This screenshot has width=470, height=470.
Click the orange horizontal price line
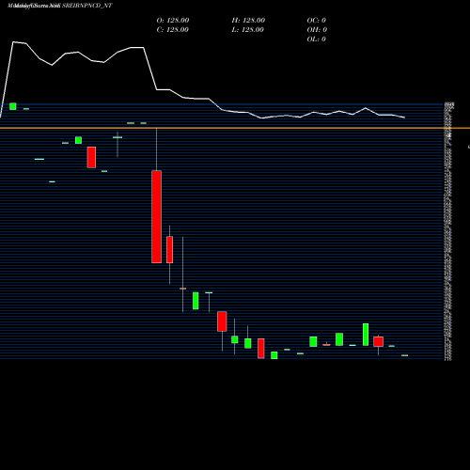[235, 128]
